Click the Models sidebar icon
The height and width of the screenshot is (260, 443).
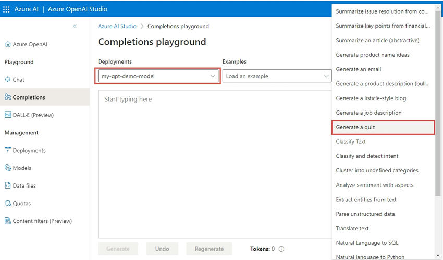(8, 168)
